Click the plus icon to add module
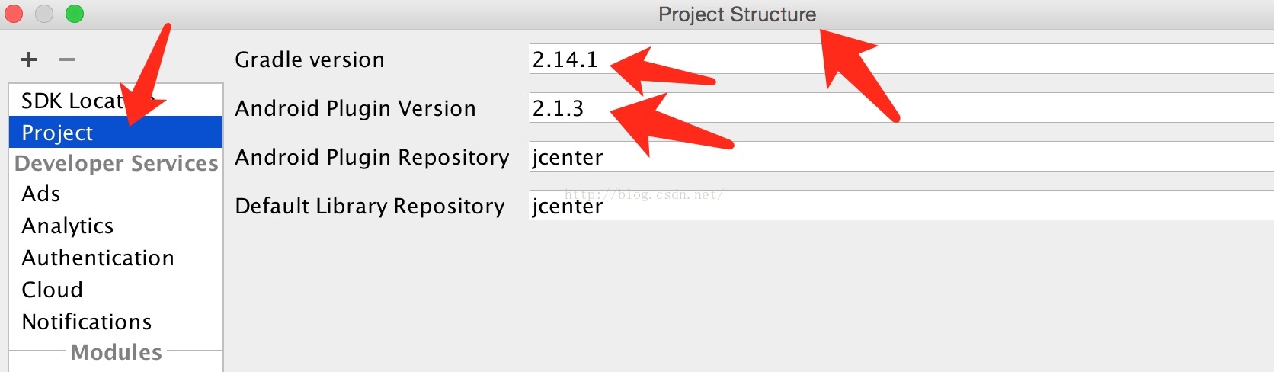This screenshot has width=1274, height=372. pyautogui.click(x=29, y=59)
